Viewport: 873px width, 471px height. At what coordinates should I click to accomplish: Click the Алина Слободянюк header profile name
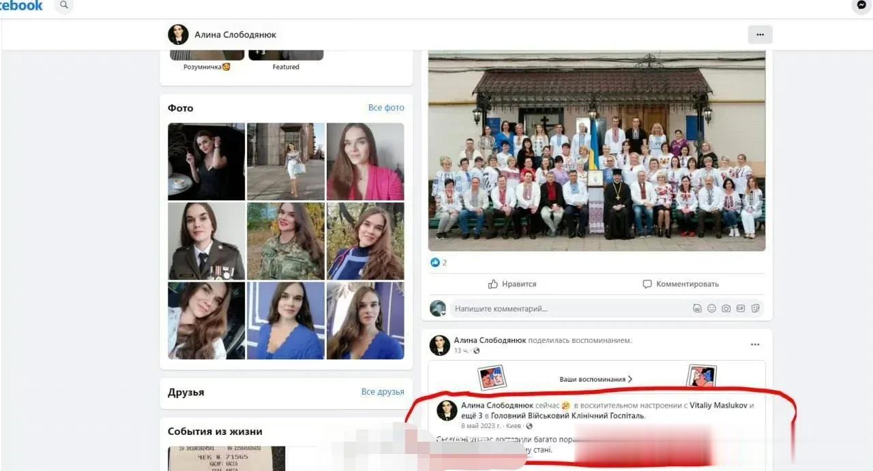click(235, 35)
